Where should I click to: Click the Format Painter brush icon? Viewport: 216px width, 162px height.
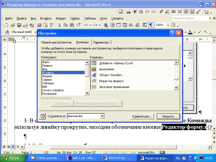point(78,25)
